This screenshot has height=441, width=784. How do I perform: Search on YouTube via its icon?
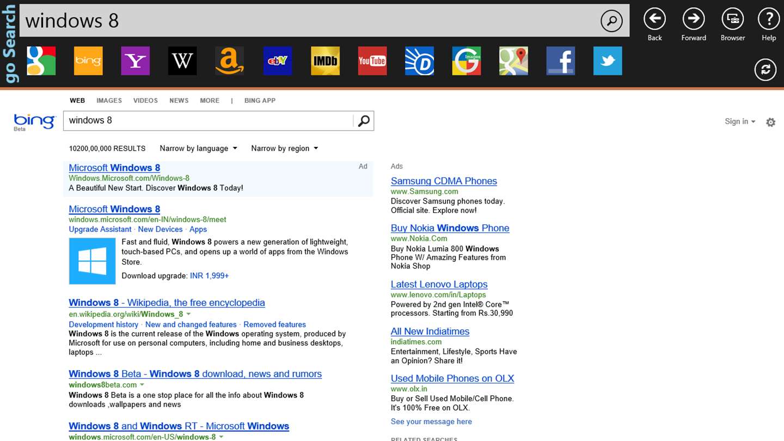tap(372, 61)
